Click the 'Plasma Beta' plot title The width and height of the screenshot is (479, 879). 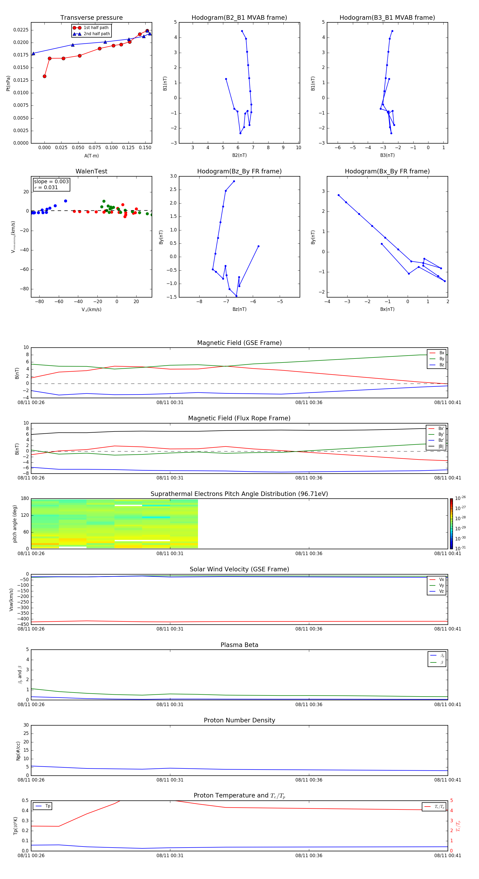(x=239, y=645)
